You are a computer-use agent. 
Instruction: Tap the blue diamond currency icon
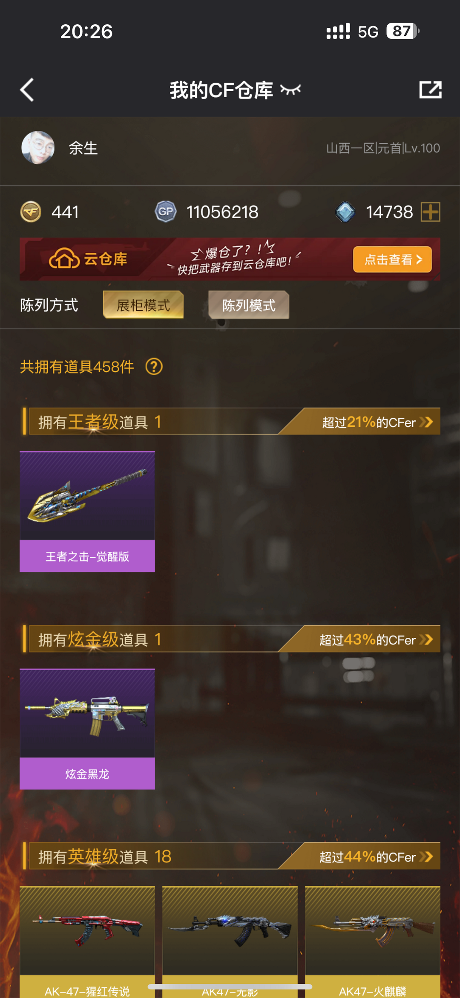[345, 211]
